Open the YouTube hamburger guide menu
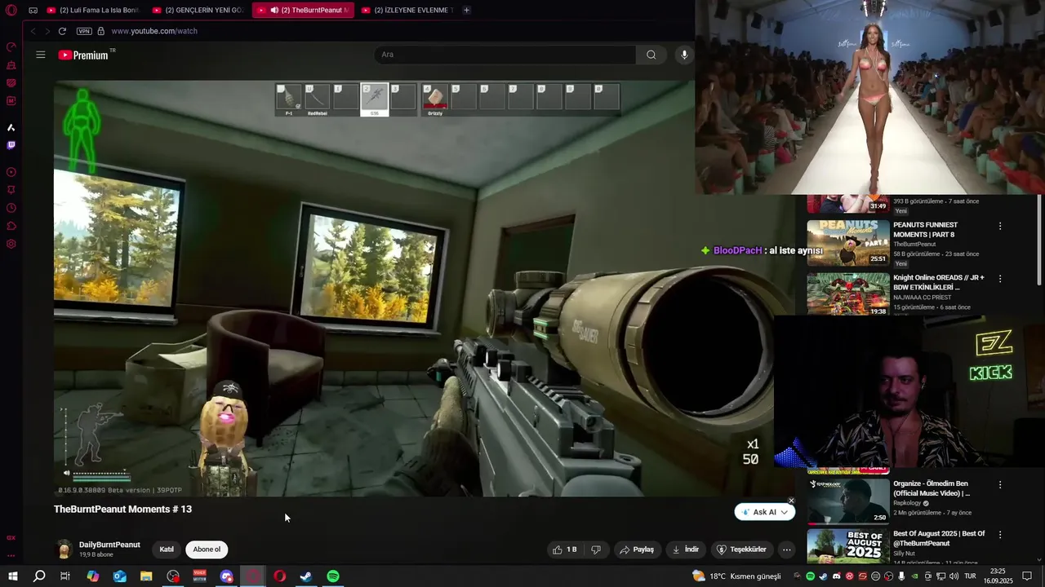The image size is (1045, 587). pyautogui.click(x=41, y=55)
